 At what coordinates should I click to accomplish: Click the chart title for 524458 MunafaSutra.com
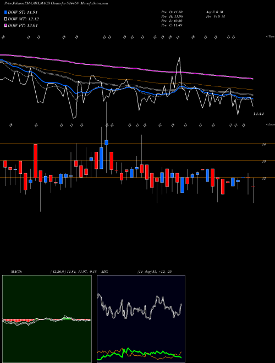tap(56, 3)
